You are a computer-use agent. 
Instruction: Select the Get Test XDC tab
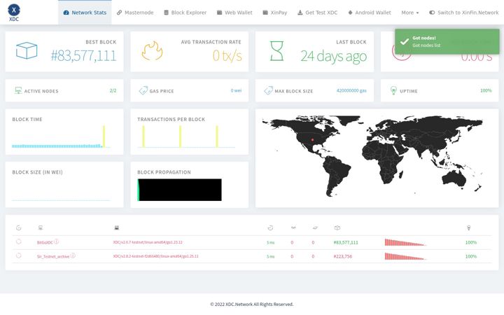pos(318,13)
